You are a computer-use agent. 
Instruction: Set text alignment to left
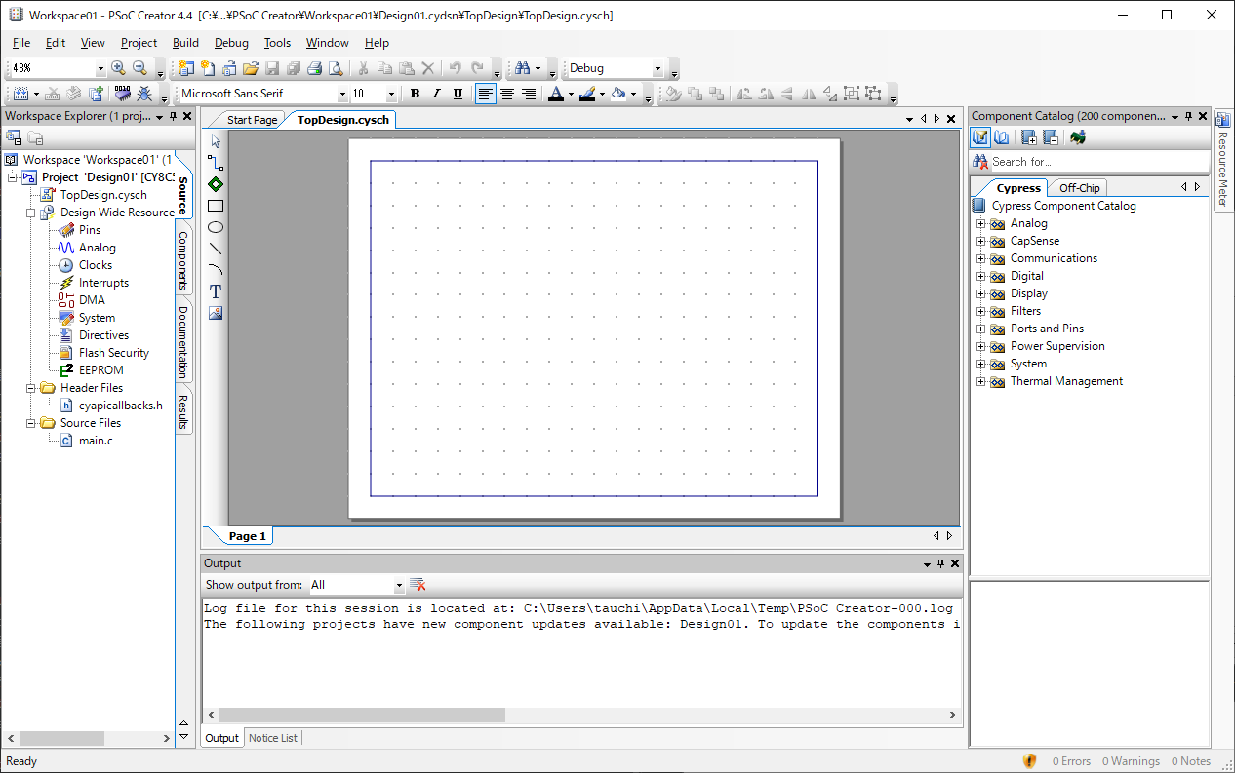coord(486,94)
